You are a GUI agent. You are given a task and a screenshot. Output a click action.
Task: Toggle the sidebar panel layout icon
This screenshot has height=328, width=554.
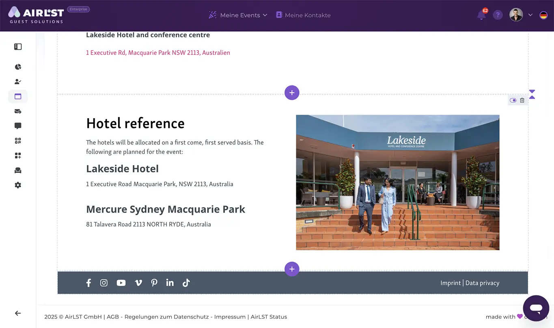coord(18,47)
